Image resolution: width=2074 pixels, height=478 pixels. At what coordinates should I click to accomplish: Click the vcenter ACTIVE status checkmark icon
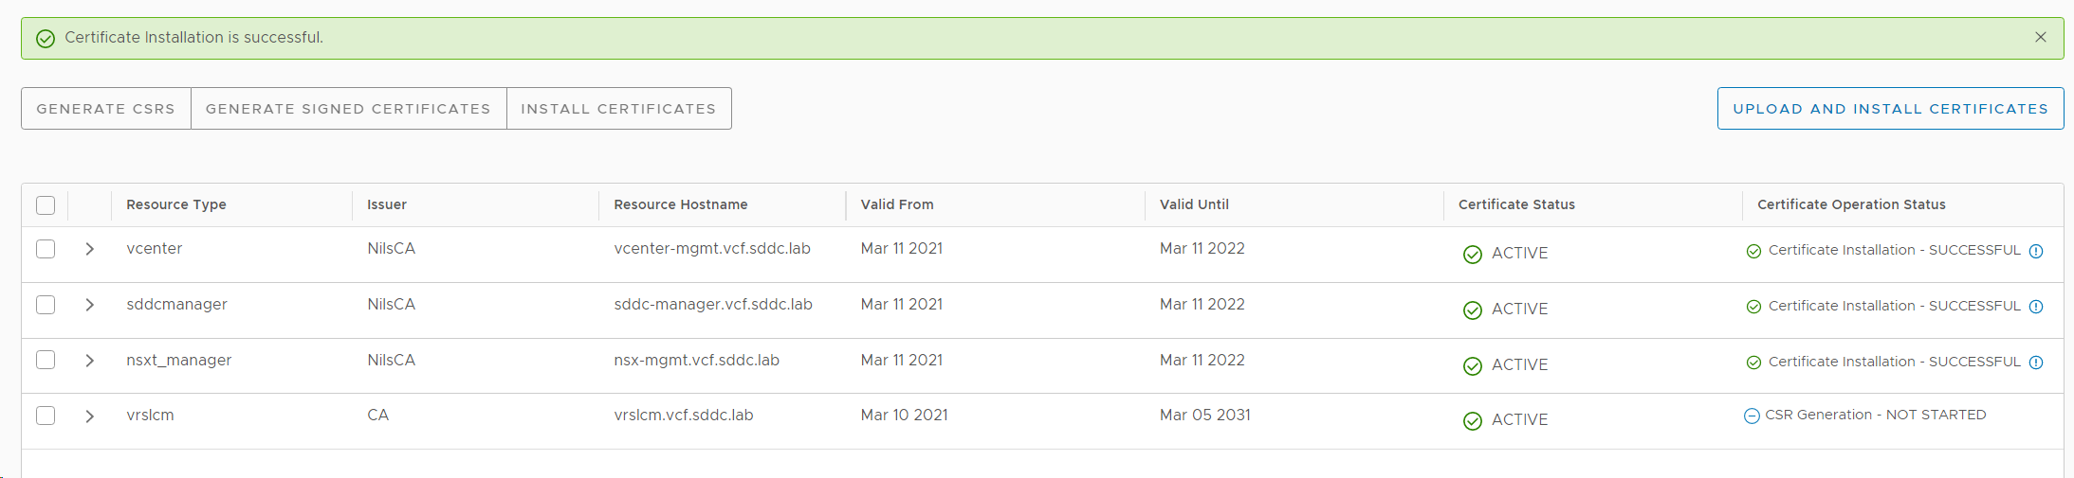(x=1472, y=254)
